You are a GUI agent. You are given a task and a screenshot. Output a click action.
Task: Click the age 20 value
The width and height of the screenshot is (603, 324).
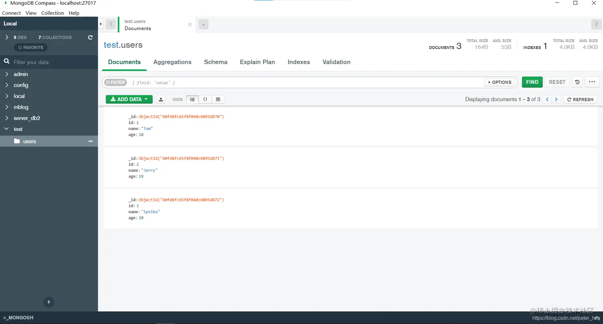click(141, 218)
